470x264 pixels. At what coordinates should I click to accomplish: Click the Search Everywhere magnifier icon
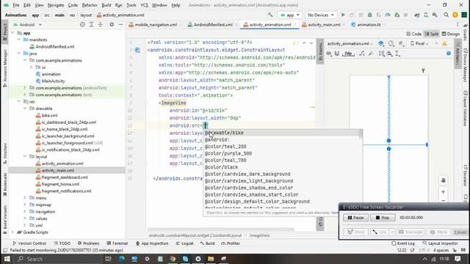tap(446, 15)
